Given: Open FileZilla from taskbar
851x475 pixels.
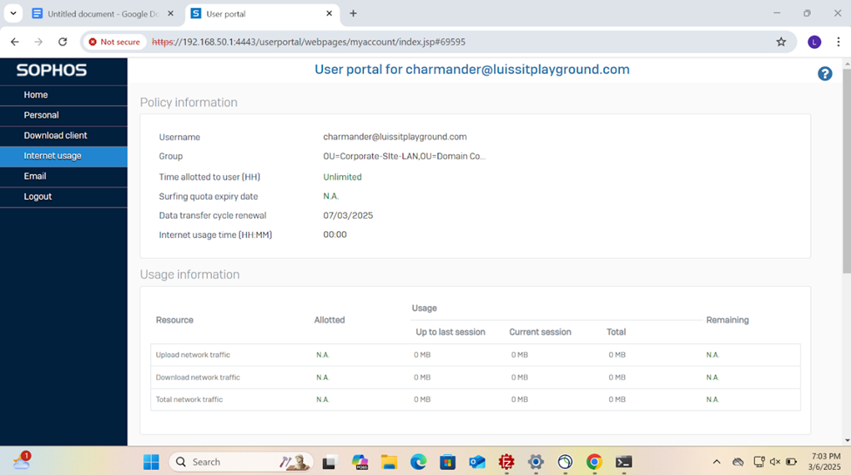Looking at the screenshot, I should (506, 462).
